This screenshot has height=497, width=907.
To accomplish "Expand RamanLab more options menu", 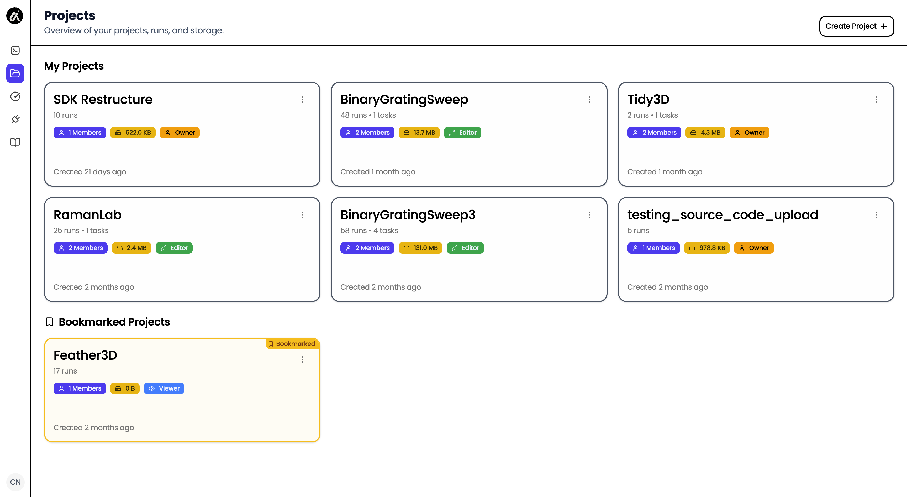I will (x=302, y=215).
